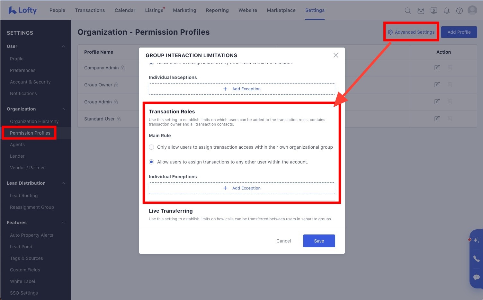
Task: Click the user avatar icon
Action: coord(472,10)
